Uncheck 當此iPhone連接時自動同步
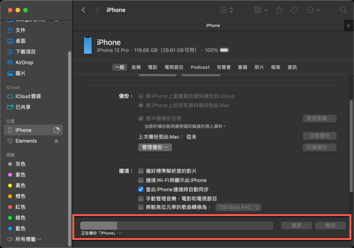The height and width of the screenshot is (248, 354). coord(141,189)
